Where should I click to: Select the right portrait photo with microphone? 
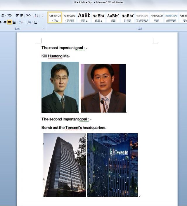tap(103, 88)
